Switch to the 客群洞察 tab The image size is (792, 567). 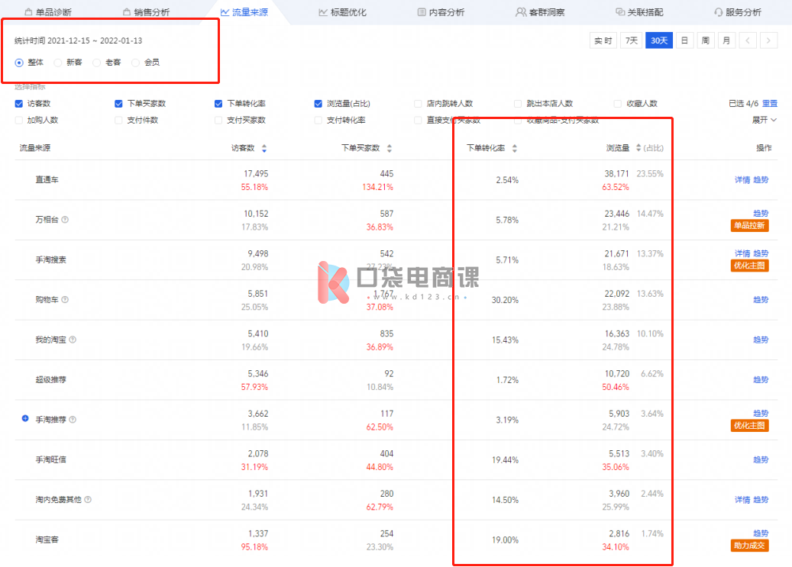[x=540, y=12]
